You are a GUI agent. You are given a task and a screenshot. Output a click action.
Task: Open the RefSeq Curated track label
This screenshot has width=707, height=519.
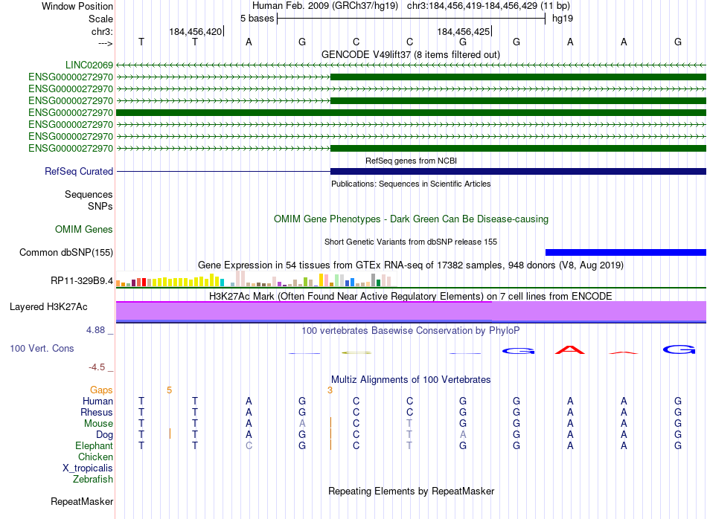point(79,171)
